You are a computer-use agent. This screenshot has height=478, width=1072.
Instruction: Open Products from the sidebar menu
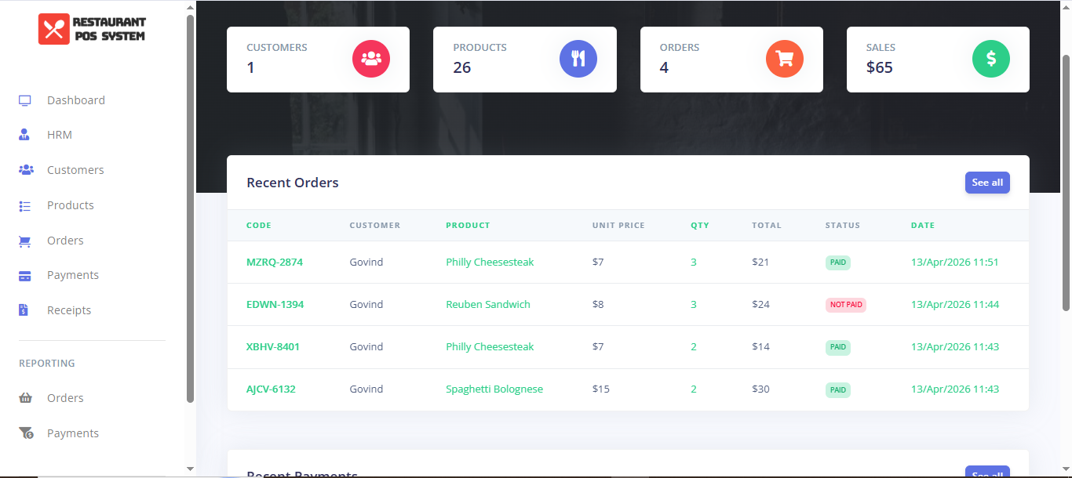coord(71,205)
